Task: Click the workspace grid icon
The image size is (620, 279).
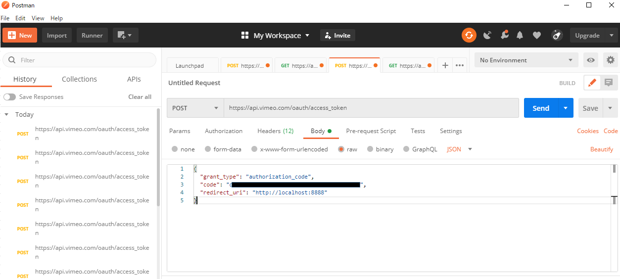Action: point(244,35)
